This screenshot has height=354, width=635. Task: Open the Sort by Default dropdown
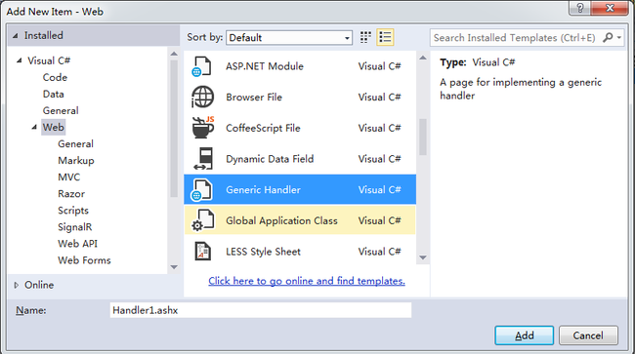289,38
